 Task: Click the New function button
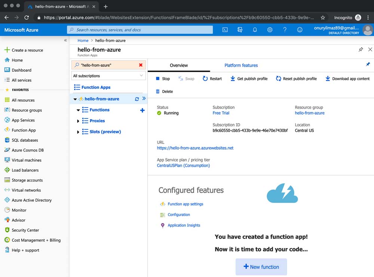click(261, 267)
